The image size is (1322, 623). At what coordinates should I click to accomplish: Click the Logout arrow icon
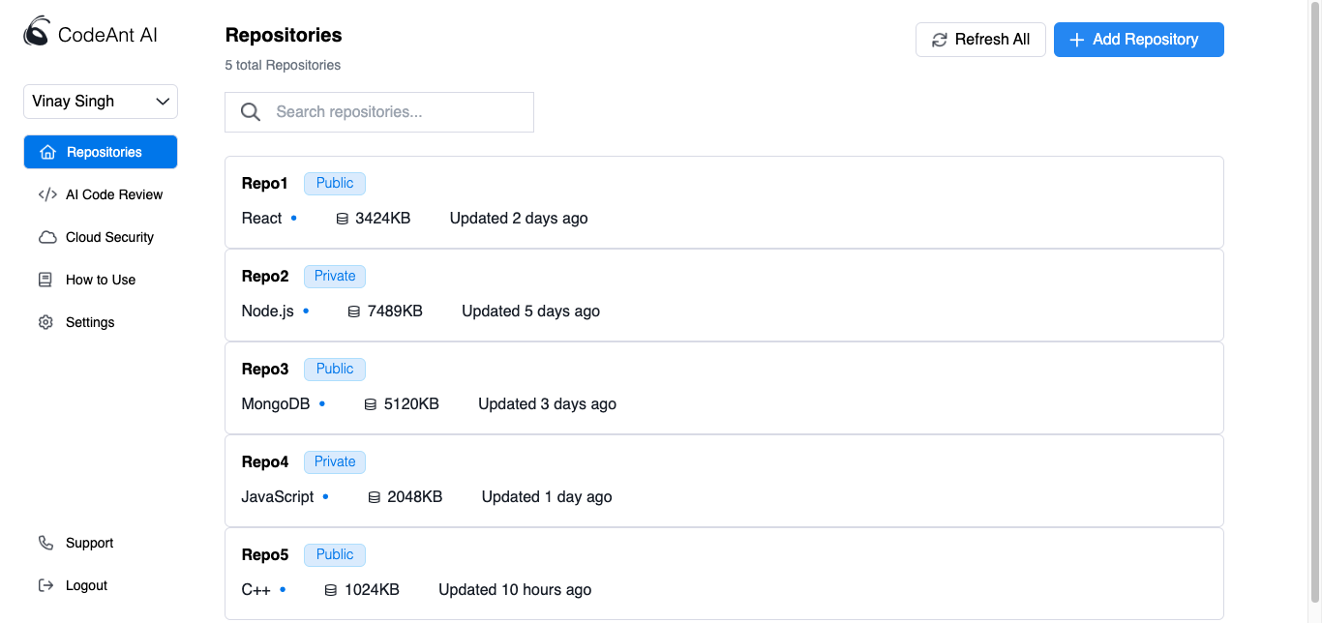click(x=45, y=585)
